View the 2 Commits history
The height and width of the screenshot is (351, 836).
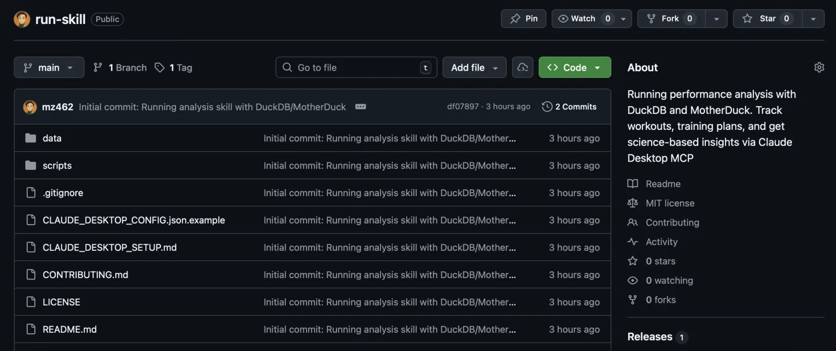(x=569, y=106)
